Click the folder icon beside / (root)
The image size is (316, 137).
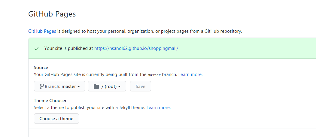click(x=96, y=87)
